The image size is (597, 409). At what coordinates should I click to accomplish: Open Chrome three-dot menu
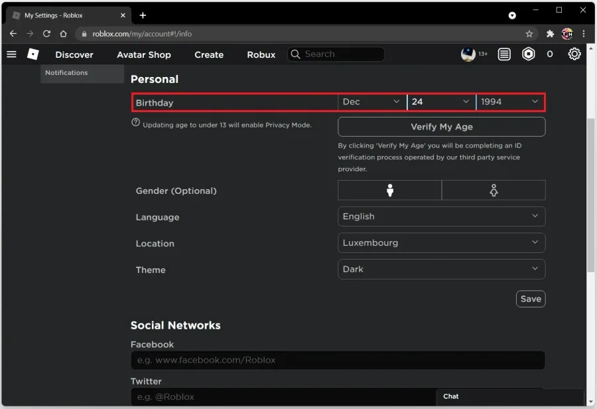pos(584,34)
